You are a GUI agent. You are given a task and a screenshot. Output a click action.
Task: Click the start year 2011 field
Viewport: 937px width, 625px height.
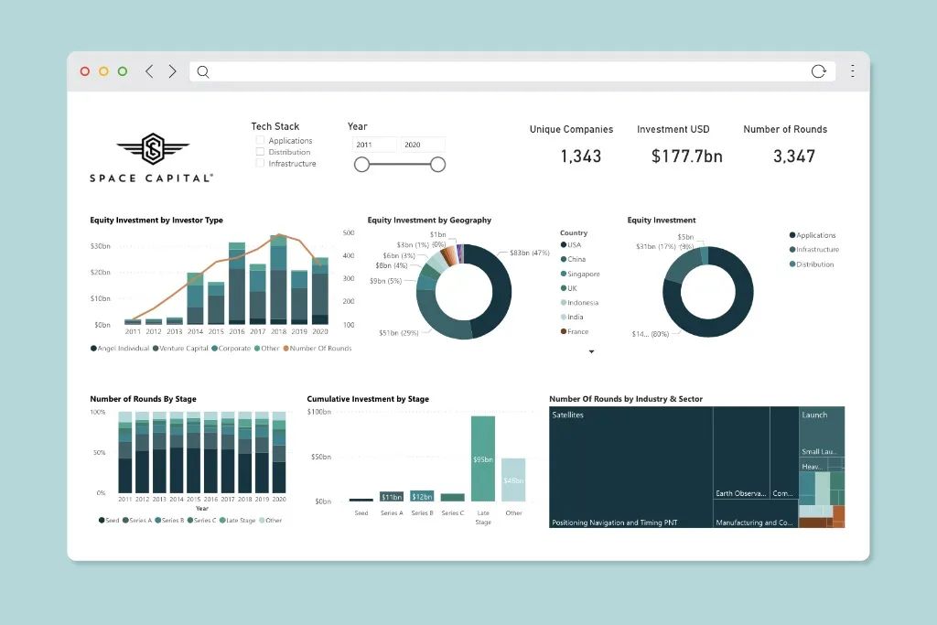coord(374,145)
